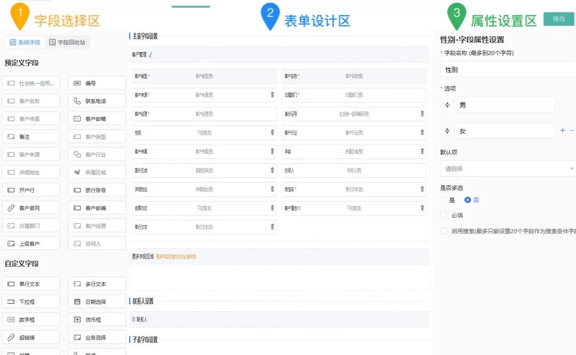Screen dimensions: 576x355
Task: Add the 日期选择 date picker field
Action: pyautogui.click(x=97, y=301)
